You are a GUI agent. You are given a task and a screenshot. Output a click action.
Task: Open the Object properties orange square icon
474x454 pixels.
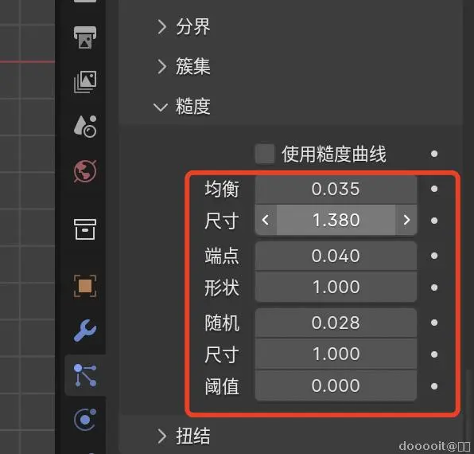click(x=85, y=286)
